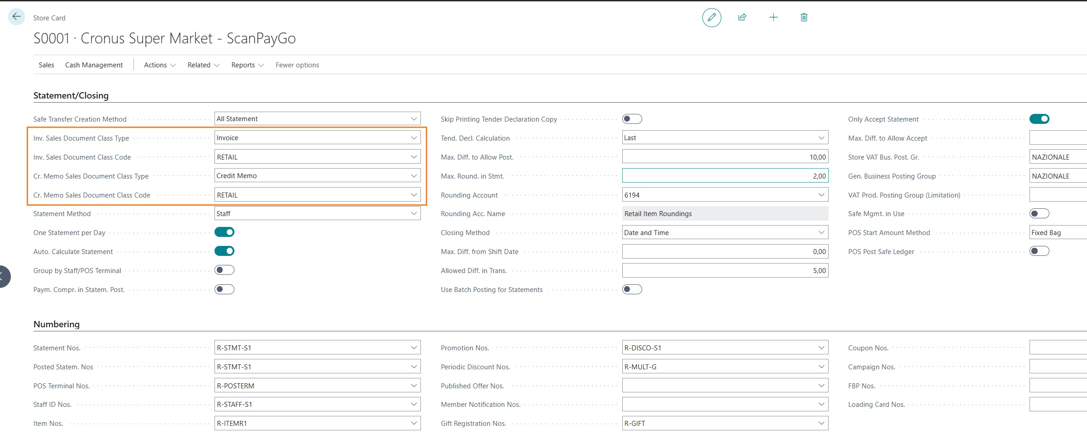Open Closing Method dropdown
This screenshot has width=1087, height=443.
pyautogui.click(x=821, y=232)
